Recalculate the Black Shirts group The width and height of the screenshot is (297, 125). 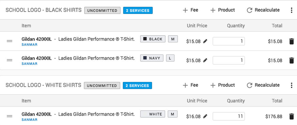click(x=263, y=10)
